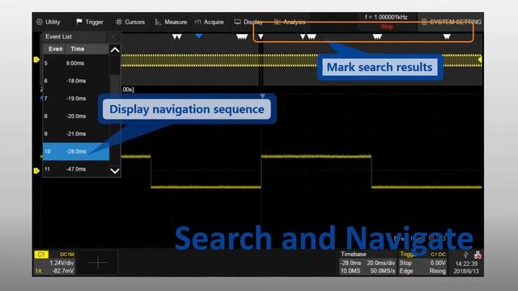Viewport: 518px width, 291px height.
Task: Click the upper yellow channel offset marker
Action: coord(36,60)
